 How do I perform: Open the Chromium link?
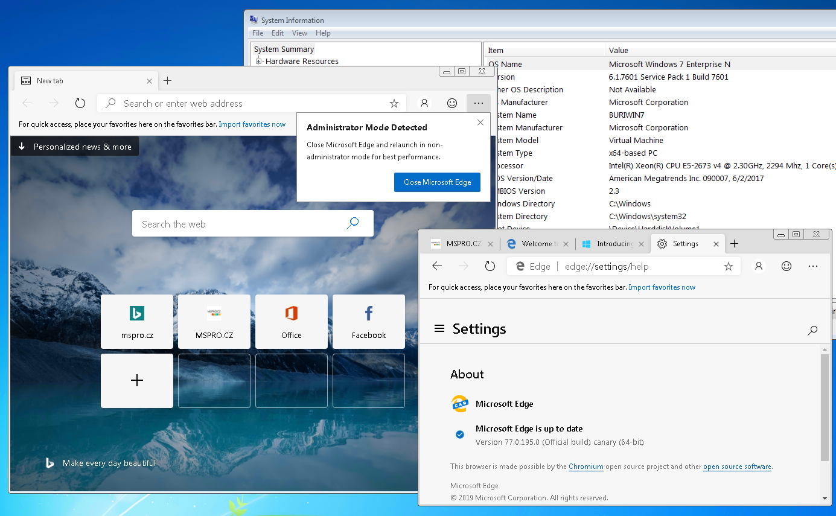coord(586,467)
